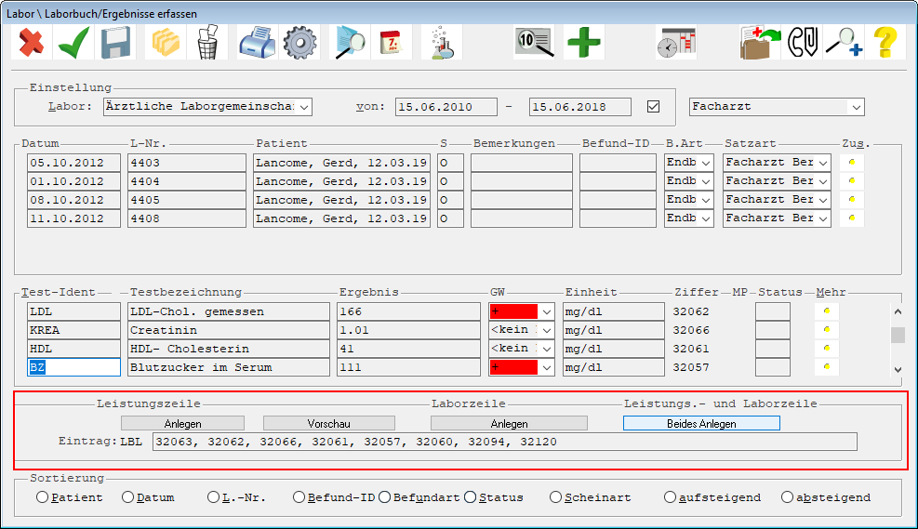Screen dimensions: 918x529
Task: Confirm with the green checkmark icon
Action: 73,43
